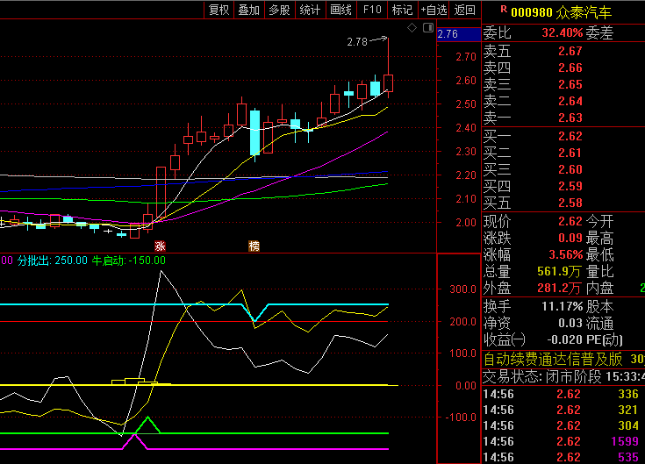Select the 卖二 price 2.64

click(570, 101)
